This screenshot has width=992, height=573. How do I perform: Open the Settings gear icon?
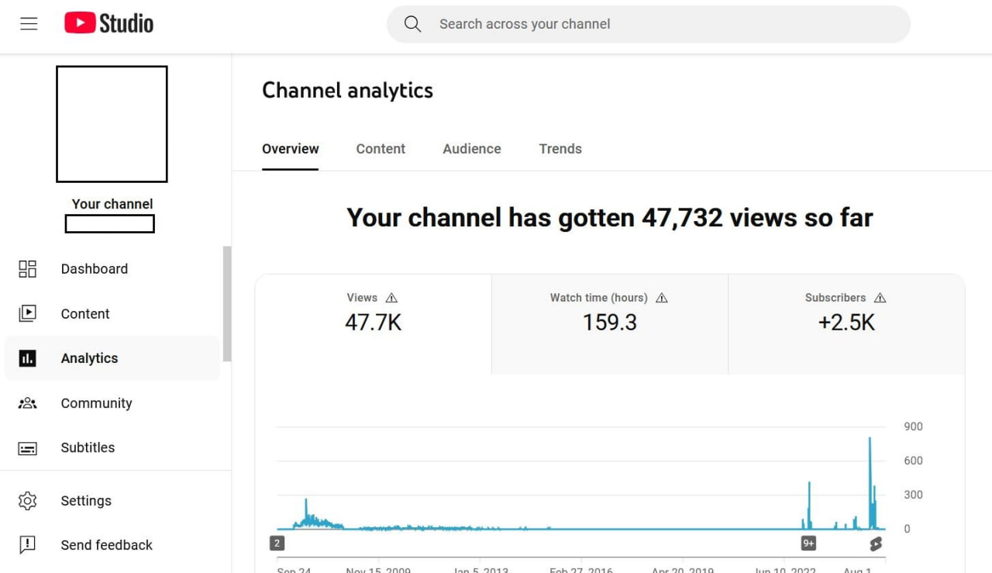[27, 500]
